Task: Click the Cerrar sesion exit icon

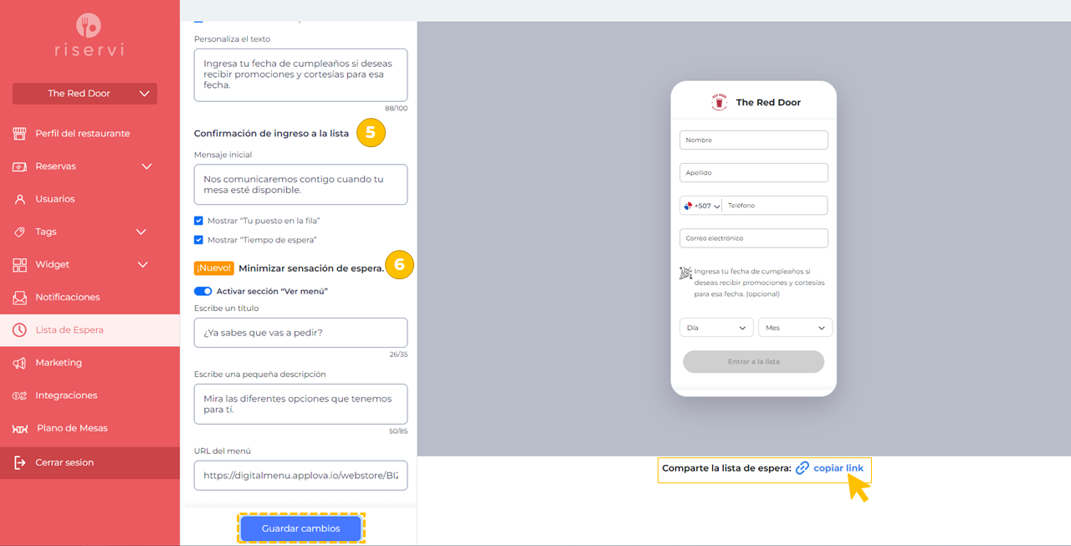Action: click(x=19, y=462)
